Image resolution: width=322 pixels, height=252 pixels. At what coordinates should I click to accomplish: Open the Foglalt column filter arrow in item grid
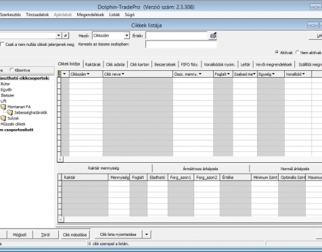pyautogui.click(x=229, y=74)
